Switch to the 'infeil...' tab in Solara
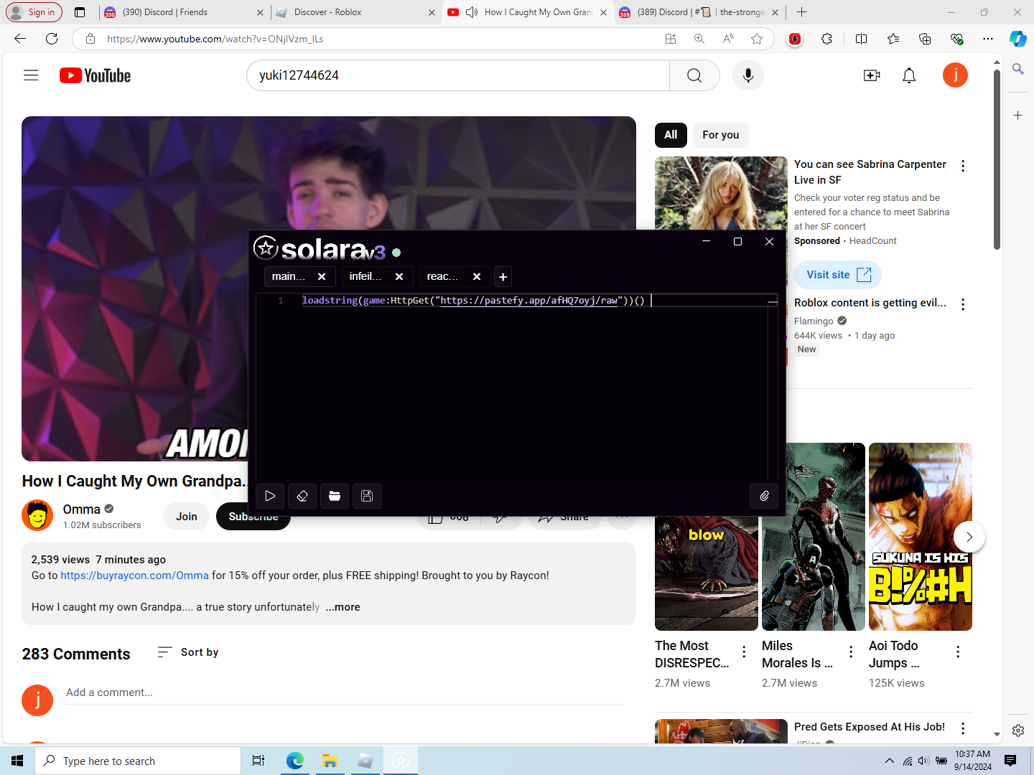1034x775 pixels. pyautogui.click(x=365, y=276)
